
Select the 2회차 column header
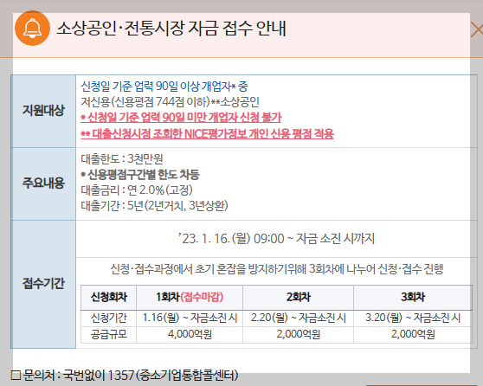point(298,297)
